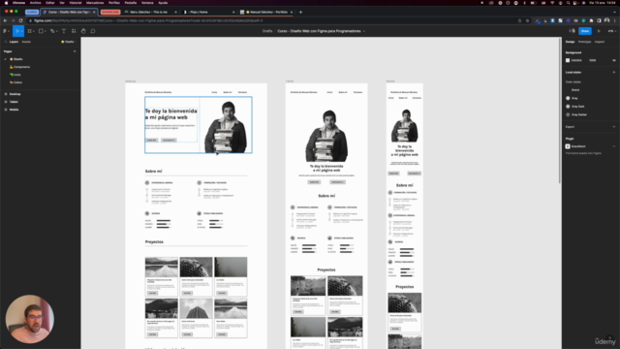This screenshot has width=620, height=349.
Task: Select the Gray Darker color style
Action: click(x=576, y=114)
